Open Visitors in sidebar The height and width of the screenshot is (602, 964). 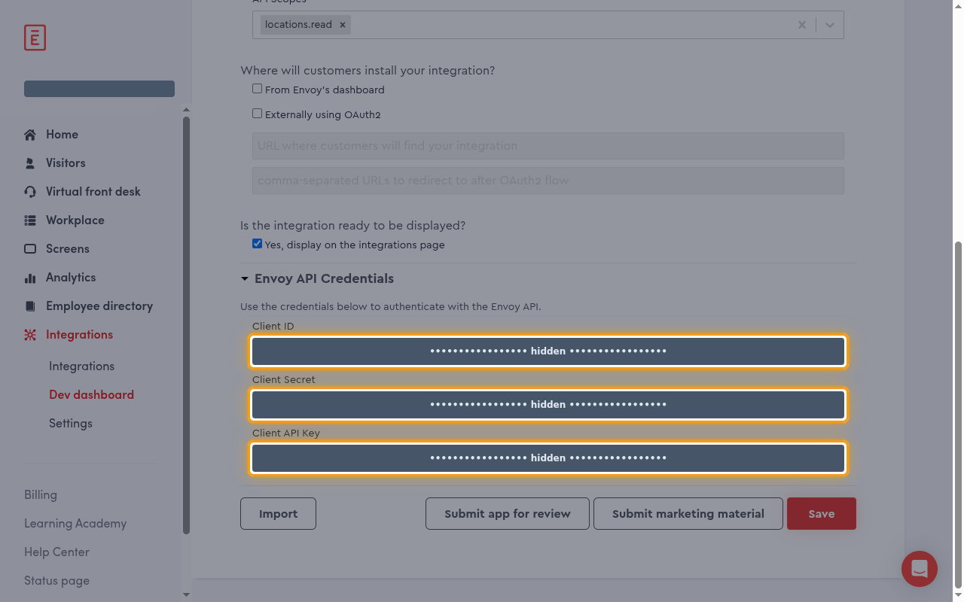pyautogui.click(x=66, y=163)
